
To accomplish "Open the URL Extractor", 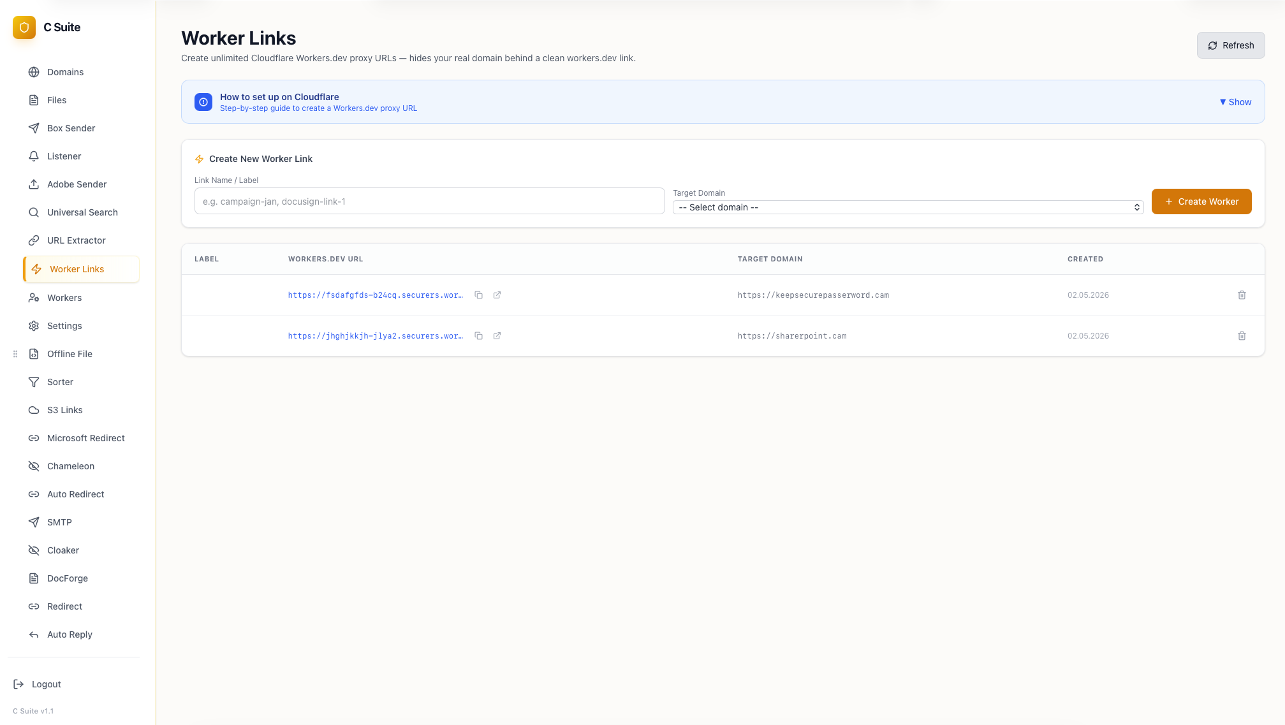I will coord(81,240).
